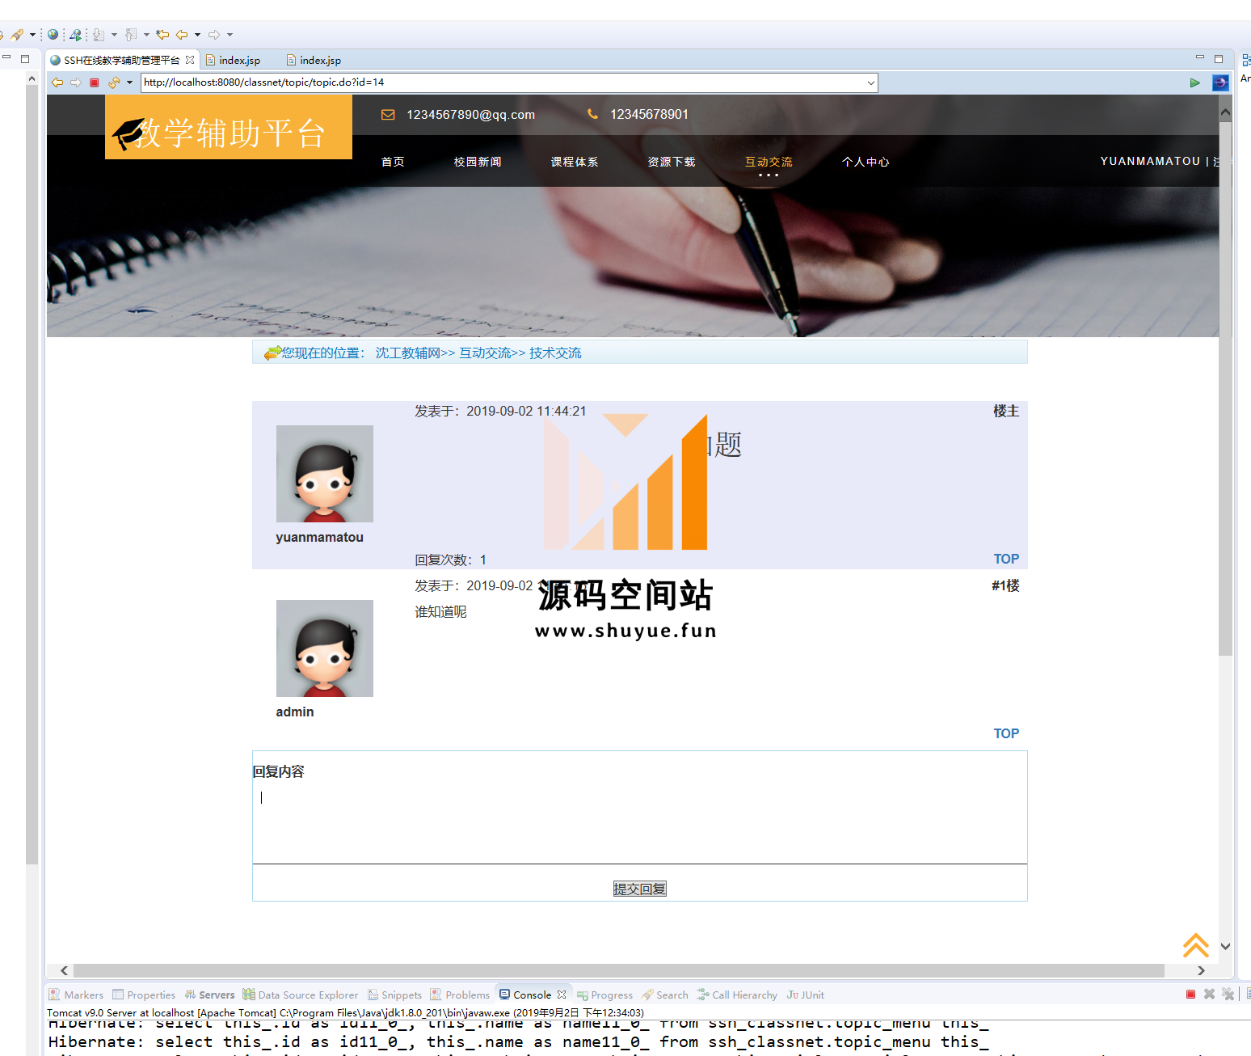Go to 首页 in site navigation
Screen dimensions: 1251x1056
click(393, 162)
